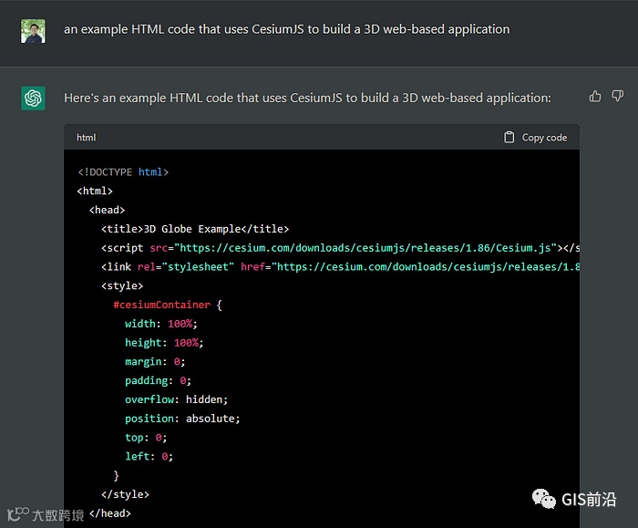Click the <head> opening tag line
Image resolution: width=638 pixels, height=528 pixels.
click(107, 210)
